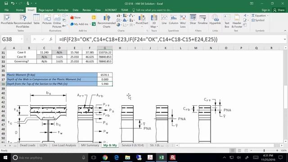Open the Name Box dropdown
Viewport: 288px width, 162px height.
pyautogui.click(x=22, y=39)
